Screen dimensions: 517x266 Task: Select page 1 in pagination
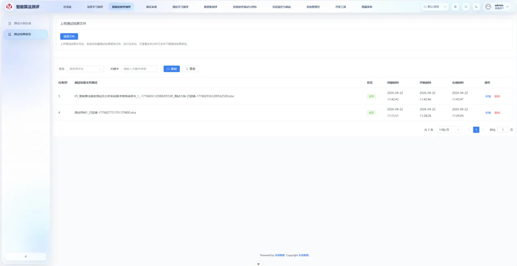tap(476, 130)
